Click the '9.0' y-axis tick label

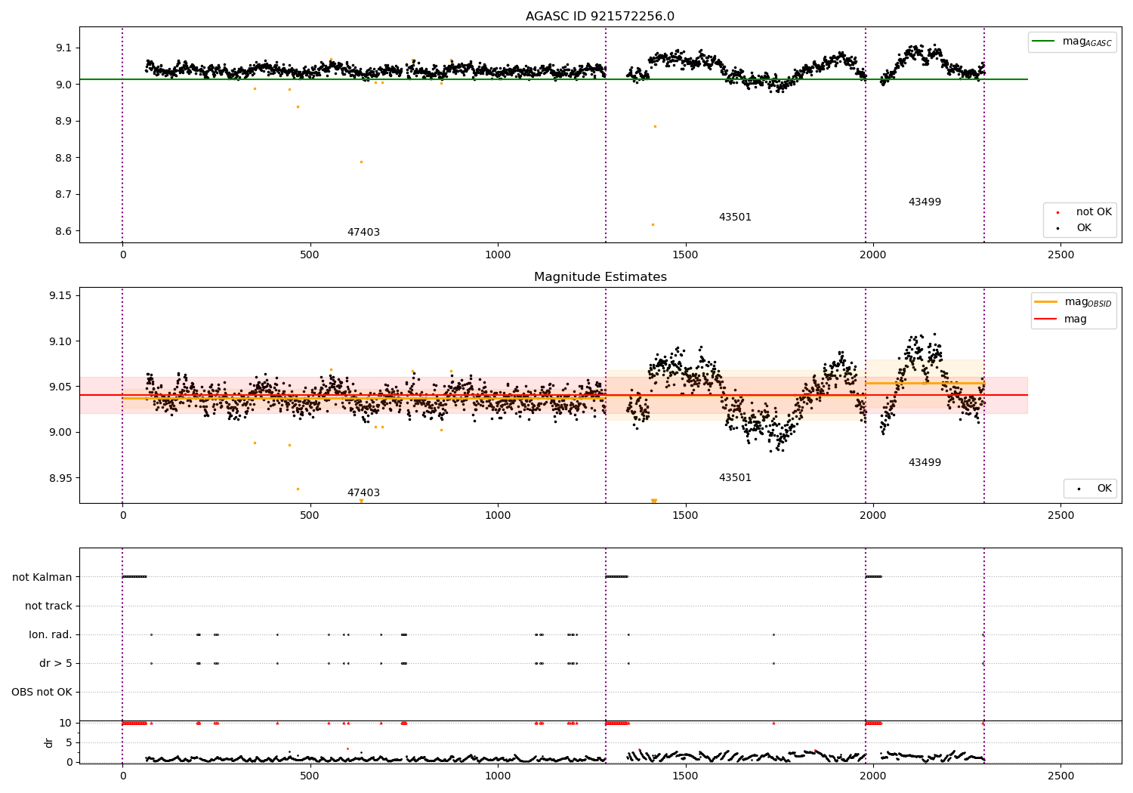(63, 85)
